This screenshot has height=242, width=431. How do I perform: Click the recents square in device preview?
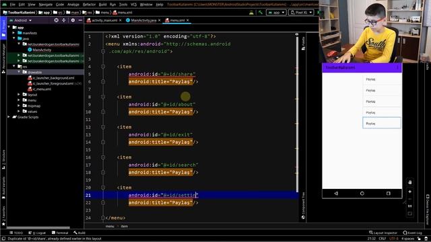point(388,193)
